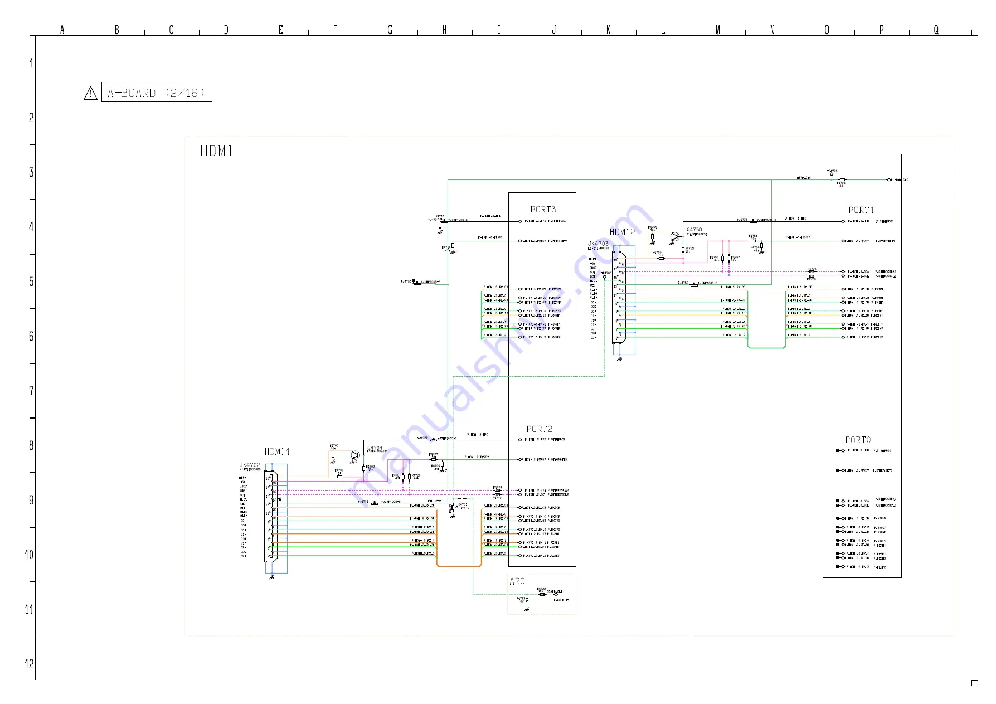Click the ground symbol below JK4703

619,359
